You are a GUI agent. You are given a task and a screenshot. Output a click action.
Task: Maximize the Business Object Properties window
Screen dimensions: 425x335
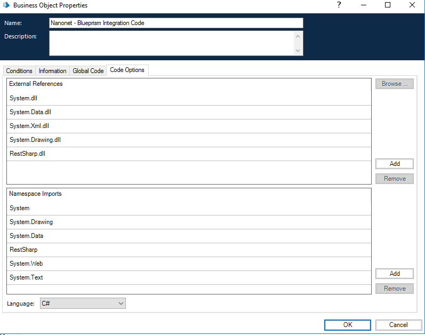(388, 5)
